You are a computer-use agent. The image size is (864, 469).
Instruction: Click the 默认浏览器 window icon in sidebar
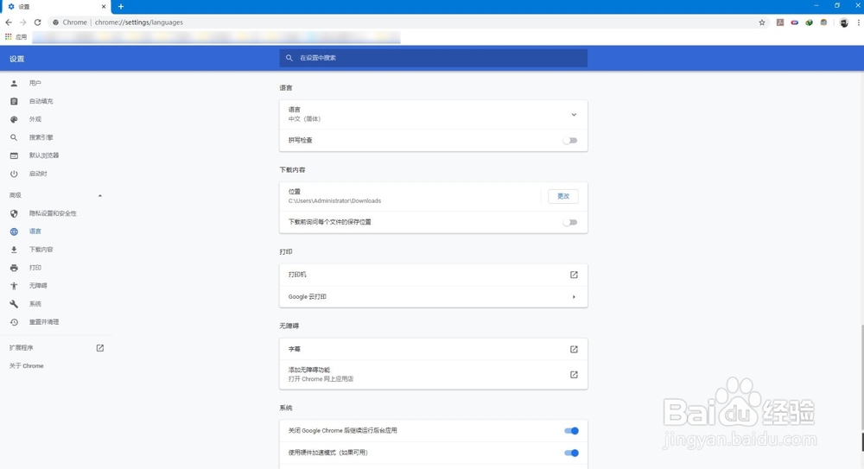click(15, 155)
